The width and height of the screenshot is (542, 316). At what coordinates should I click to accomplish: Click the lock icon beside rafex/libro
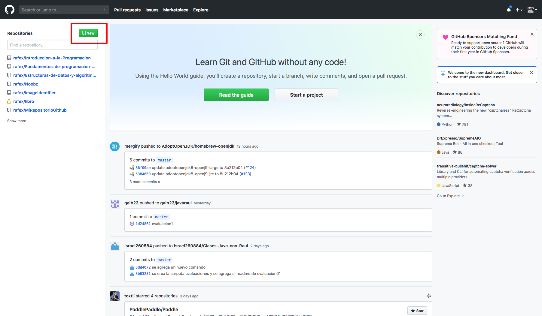point(9,101)
